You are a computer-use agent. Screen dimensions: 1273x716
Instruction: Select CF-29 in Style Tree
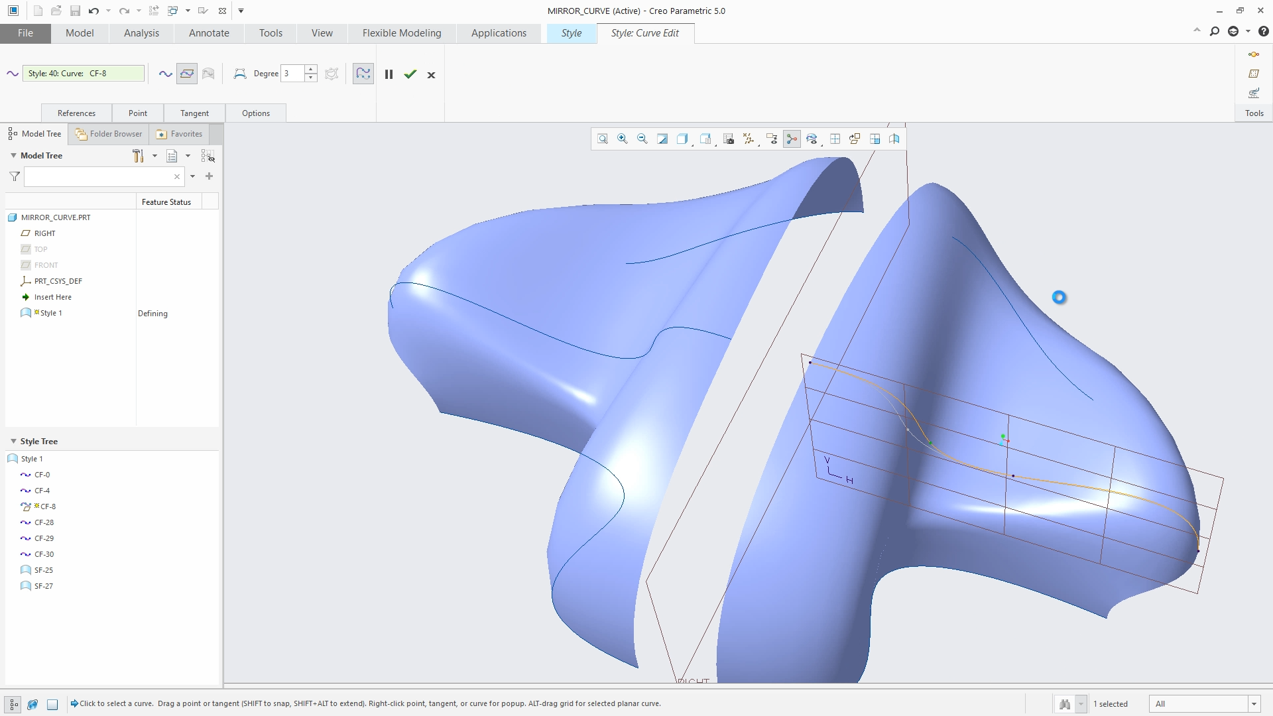click(44, 538)
